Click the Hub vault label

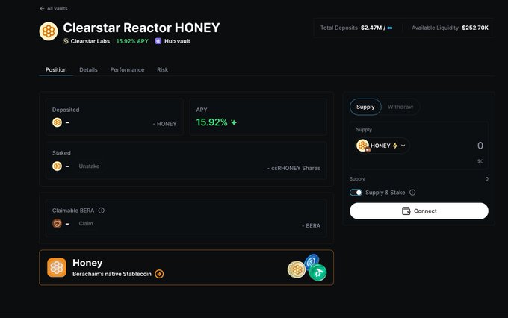177,41
